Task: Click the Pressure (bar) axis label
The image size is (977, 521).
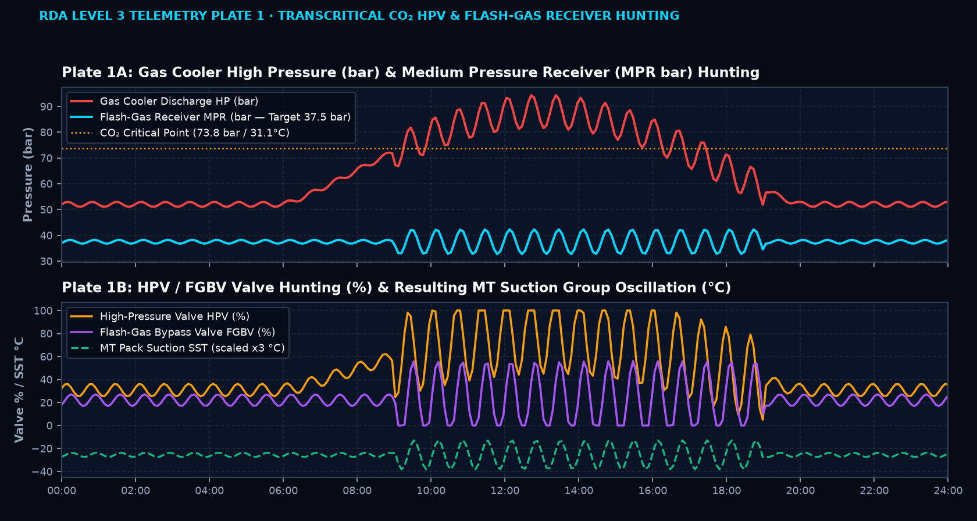Action: click(27, 174)
